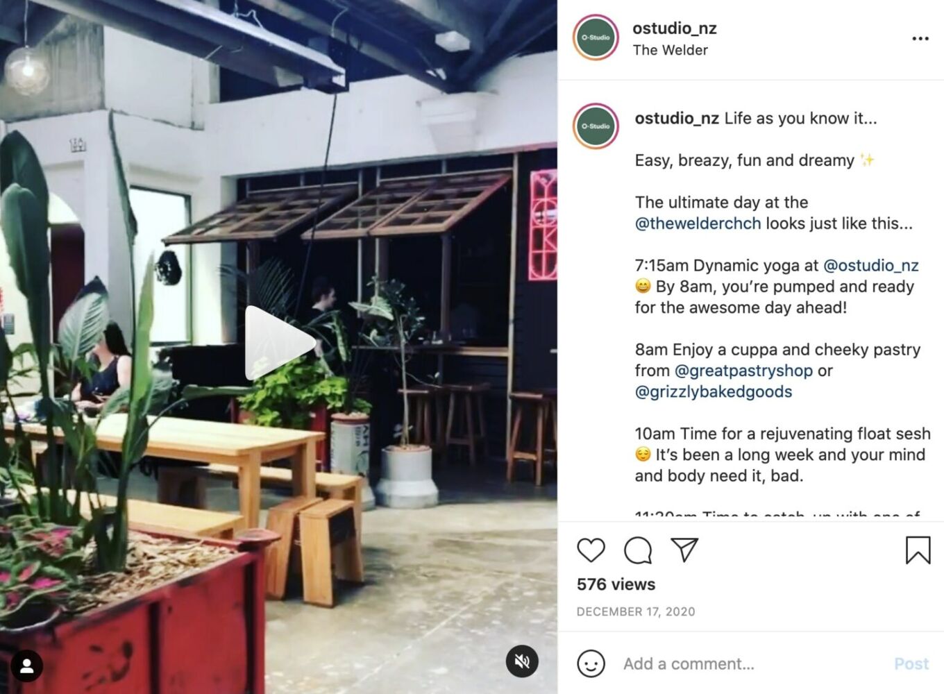Open the @greatpastryshop mention
The image size is (944, 694).
coord(743,371)
